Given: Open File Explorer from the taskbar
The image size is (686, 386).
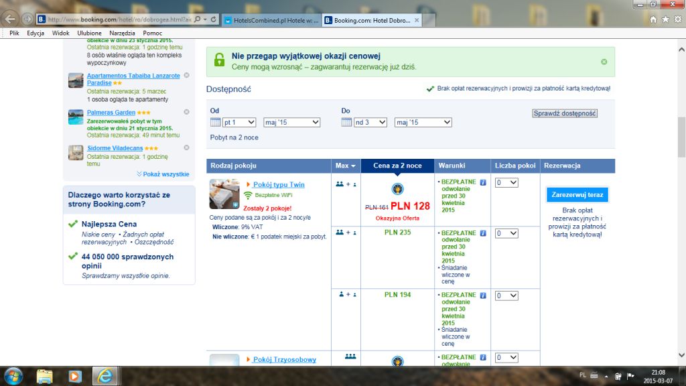Looking at the screenshot, I should [x=45, y=377].
